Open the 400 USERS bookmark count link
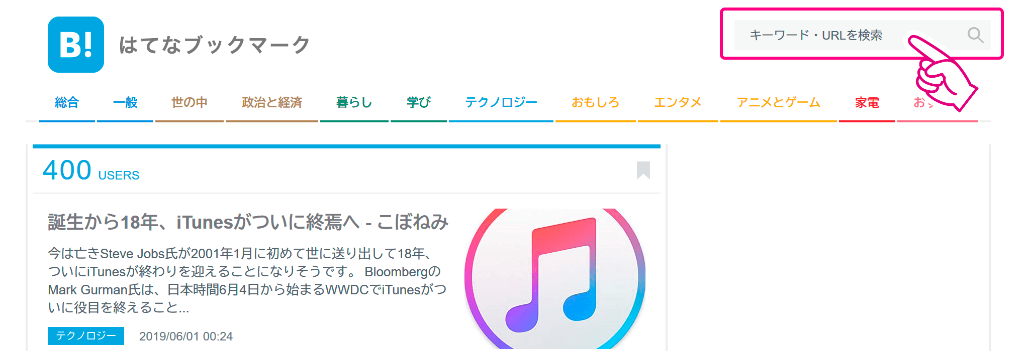The width and height of the screenshot is (1027, 351). click(x=91, y=170)
